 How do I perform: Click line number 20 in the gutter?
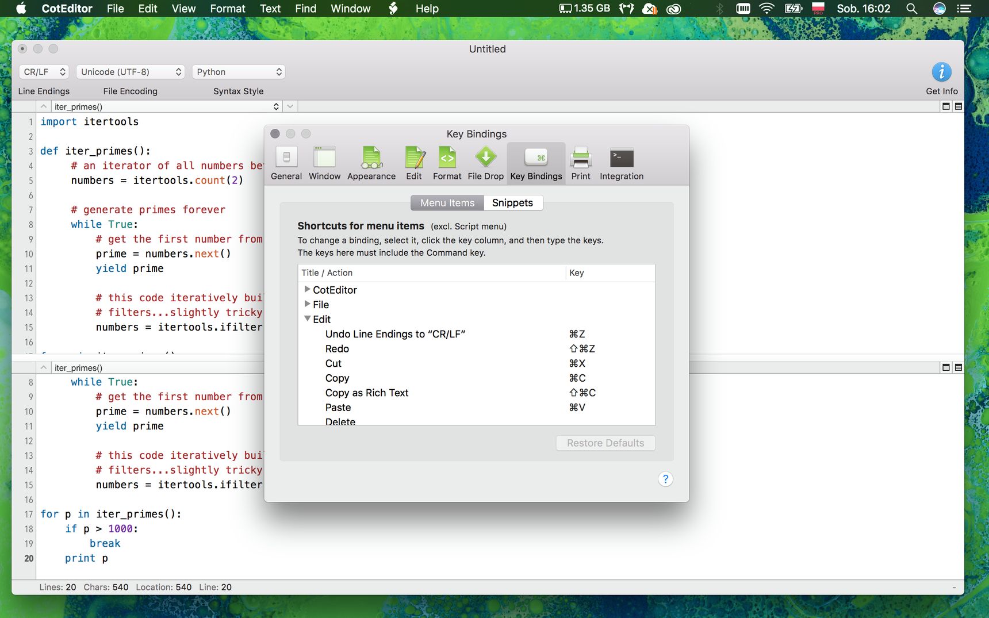click(29, 558)
